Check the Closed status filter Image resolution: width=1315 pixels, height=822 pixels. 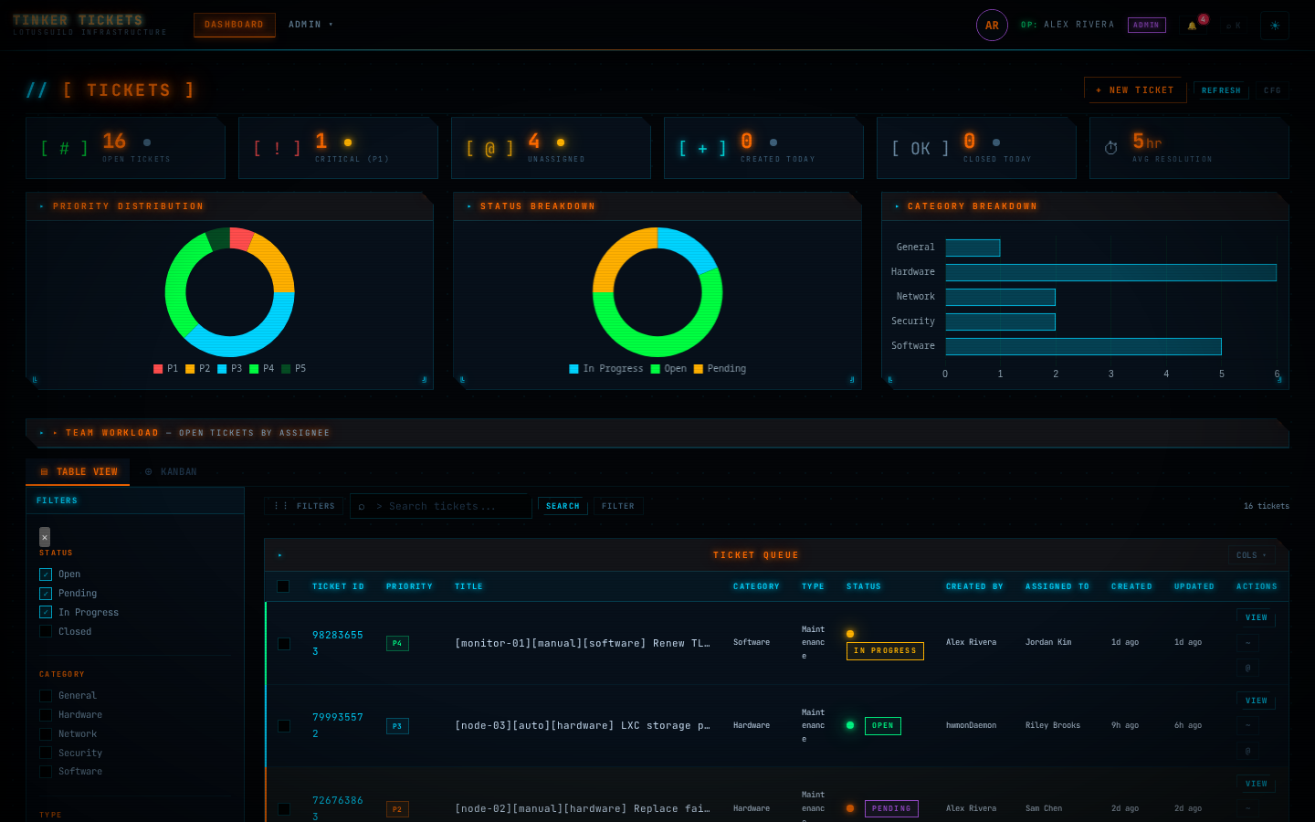coord(46,632)
